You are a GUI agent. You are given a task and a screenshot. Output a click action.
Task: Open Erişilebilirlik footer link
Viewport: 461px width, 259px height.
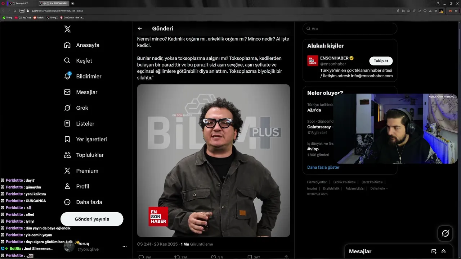coord(331,188)
